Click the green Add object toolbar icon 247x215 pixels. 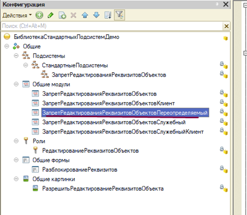coord(39,15)
